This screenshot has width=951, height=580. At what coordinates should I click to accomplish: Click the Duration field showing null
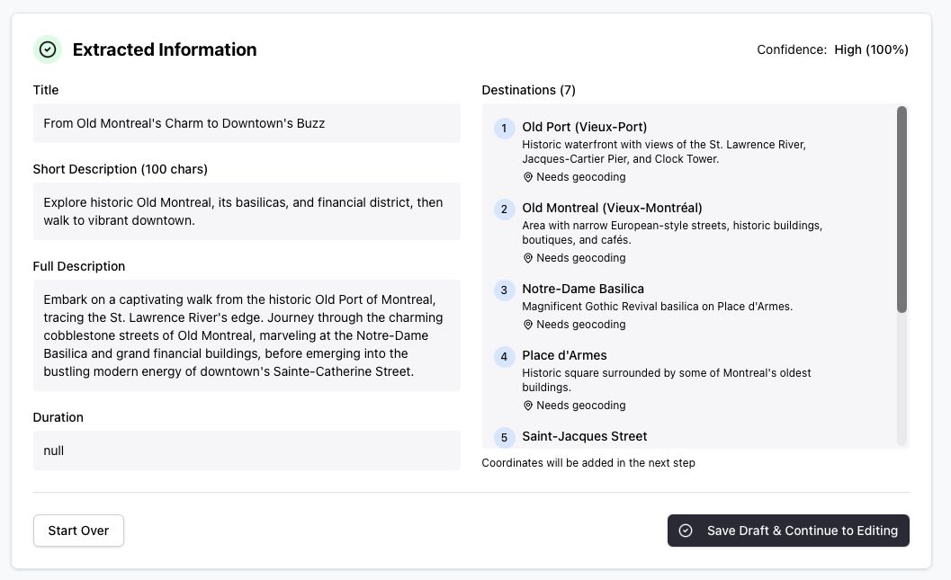(x=246, y=451)
